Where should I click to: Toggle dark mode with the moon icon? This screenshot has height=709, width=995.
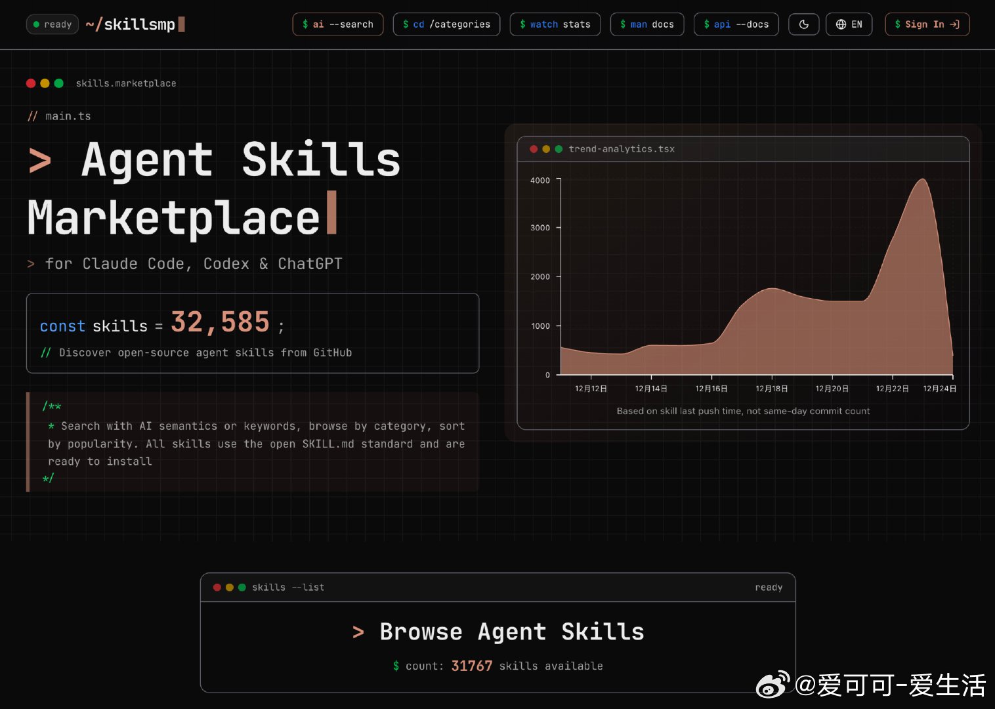803,24
